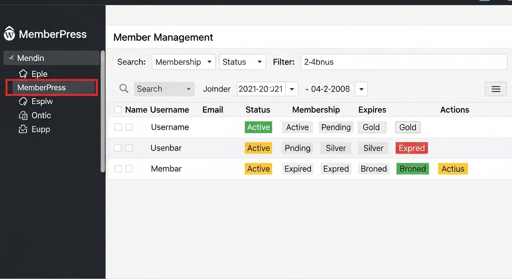
Task: Click the green Broned badge
Action: [x=413, y=169]
